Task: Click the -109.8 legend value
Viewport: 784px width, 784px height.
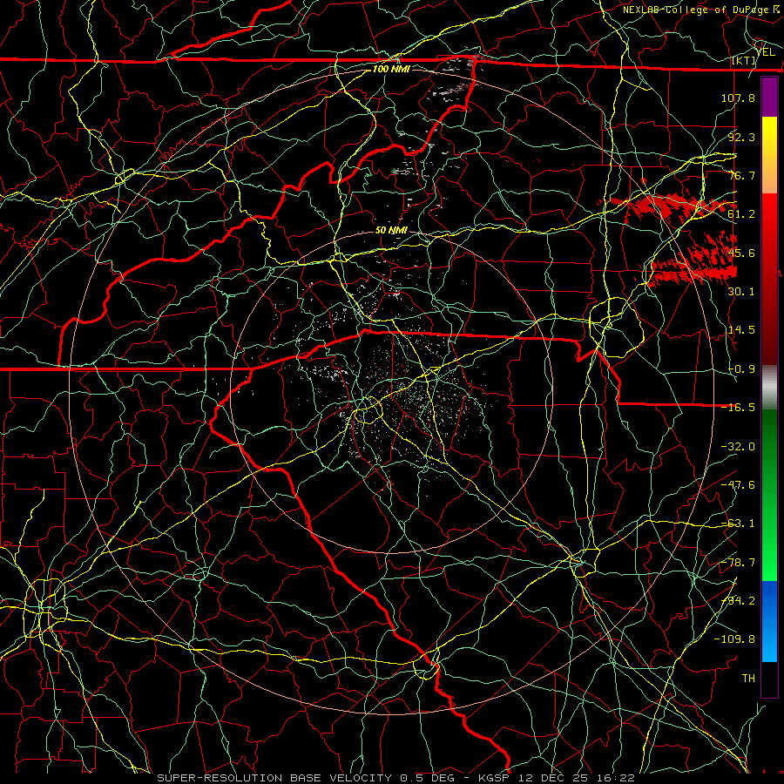Action: point(734,639)
